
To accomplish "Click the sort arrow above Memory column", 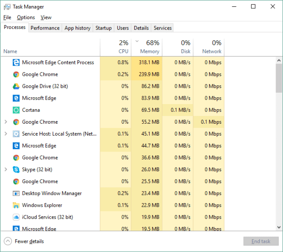I will (137, 41).
